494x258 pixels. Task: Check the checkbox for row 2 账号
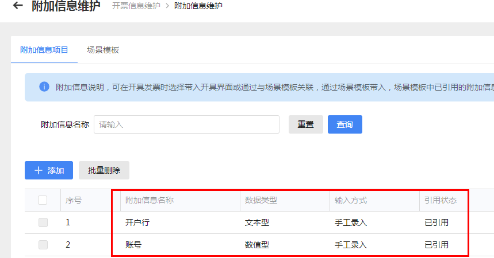[43, 245]
